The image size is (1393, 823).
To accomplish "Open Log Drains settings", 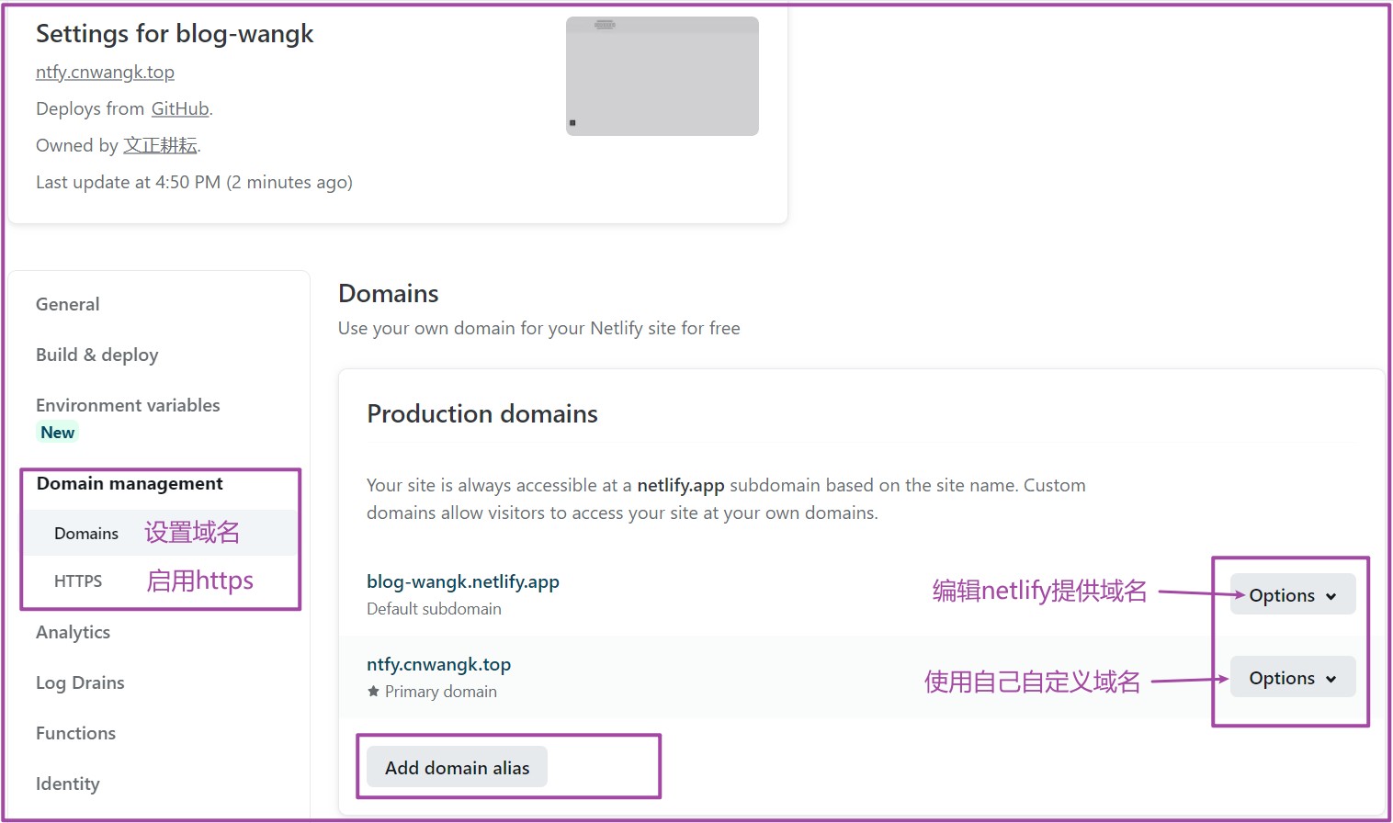I will point(80,682).
